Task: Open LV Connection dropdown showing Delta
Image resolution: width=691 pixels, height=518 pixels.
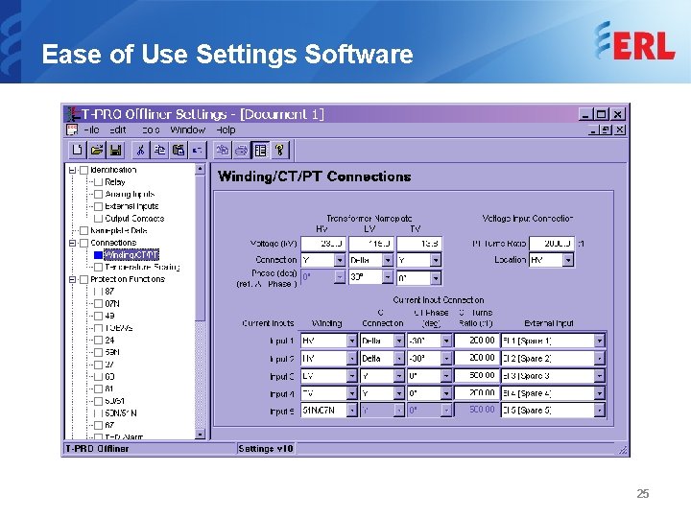Action: click(388, 260)
